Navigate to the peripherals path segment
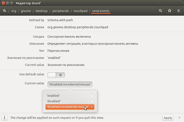The height and width of the screenshot is (122, 184). (x=60, y=11)
